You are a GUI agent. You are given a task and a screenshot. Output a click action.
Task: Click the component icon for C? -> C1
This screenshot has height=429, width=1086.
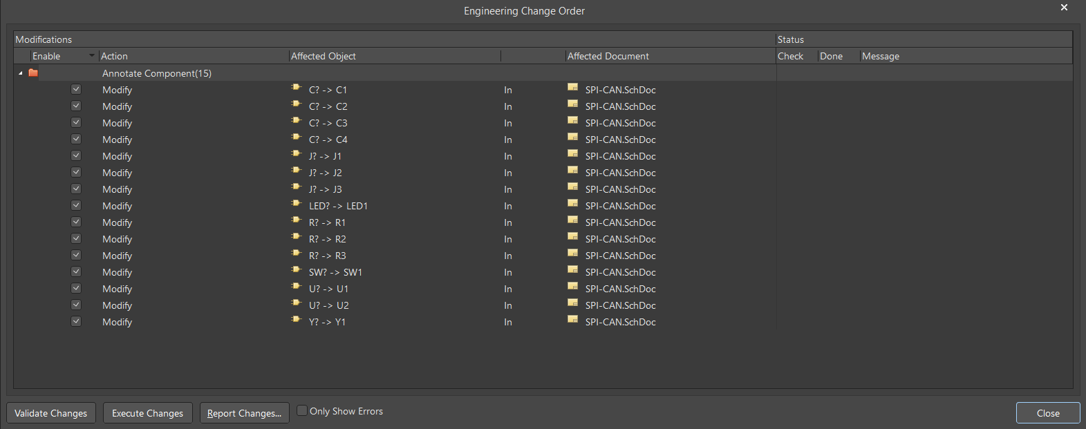point(297,88)
